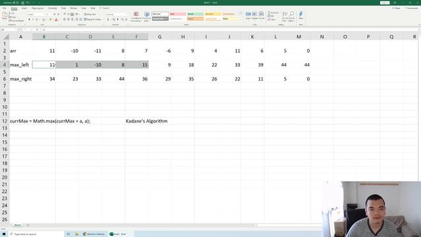Toggle Italic formatting
421x237 pixels.
33,20
